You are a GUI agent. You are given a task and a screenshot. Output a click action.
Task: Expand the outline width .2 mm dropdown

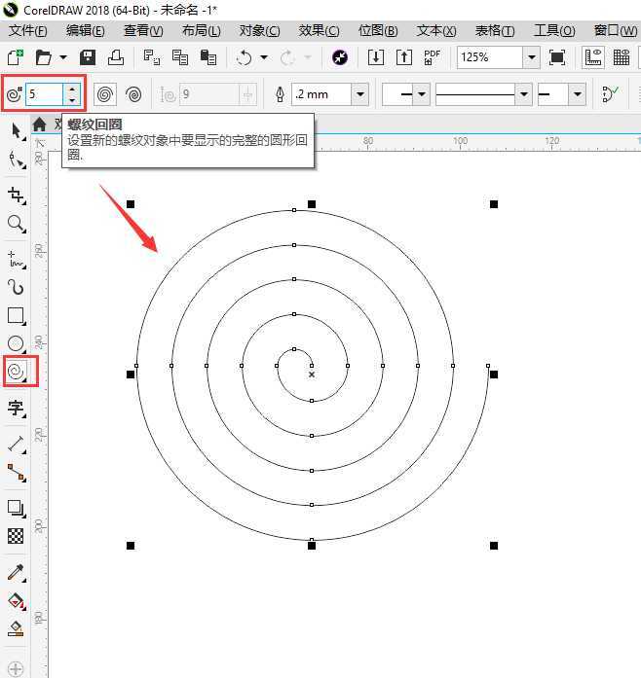pos(360,94)
